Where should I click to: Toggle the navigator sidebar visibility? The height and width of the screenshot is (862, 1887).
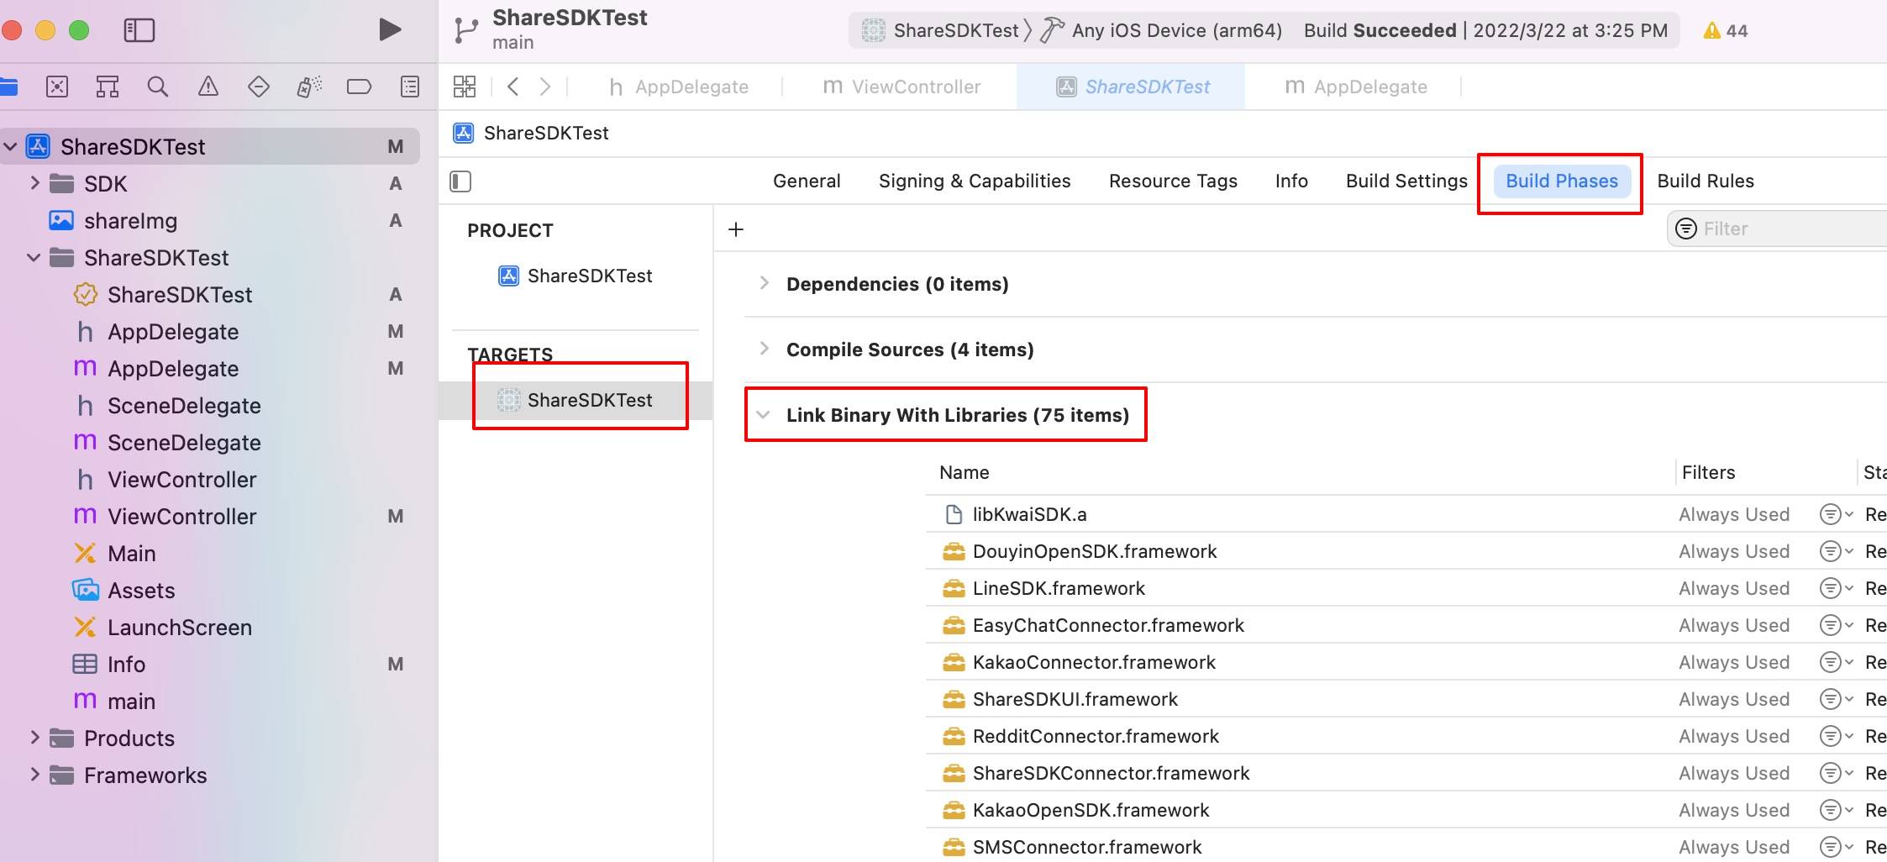[x=140, y=29]
